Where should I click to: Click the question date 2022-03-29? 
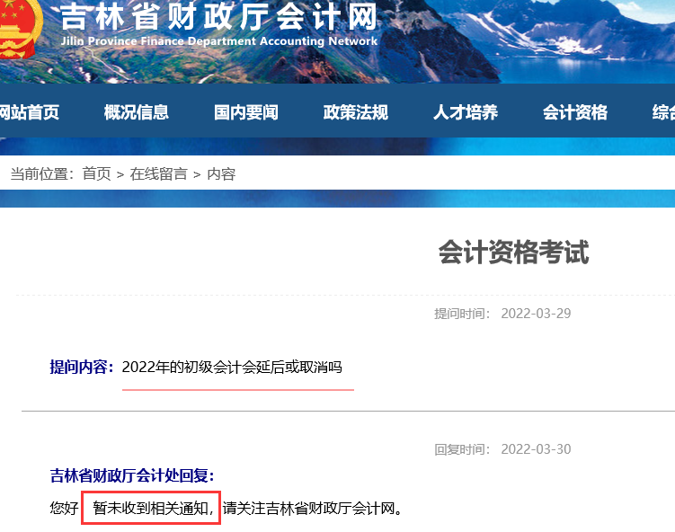click(x=536, y=314)
